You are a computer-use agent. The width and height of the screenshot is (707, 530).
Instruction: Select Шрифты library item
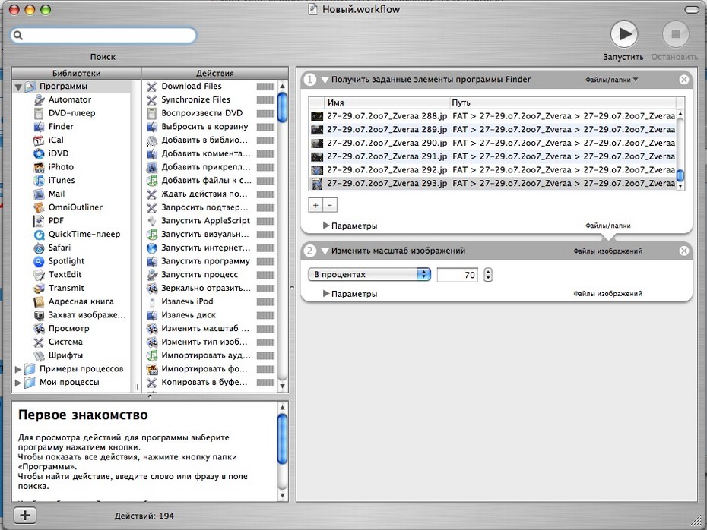click(x=65, y=355)
